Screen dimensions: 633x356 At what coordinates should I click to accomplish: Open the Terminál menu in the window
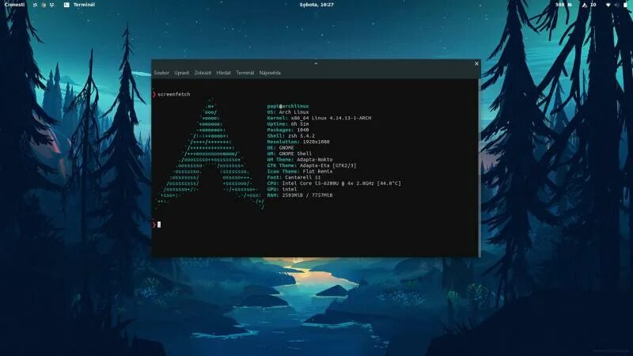click(x=245, y=73)
